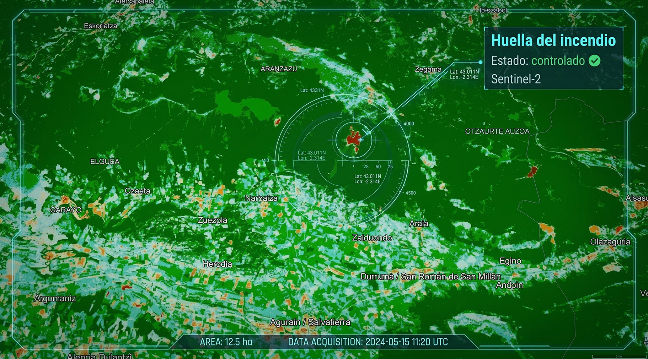Click Durruma / San Román de San Millán label
648x359 pixels.
click(x=430, y=277)
